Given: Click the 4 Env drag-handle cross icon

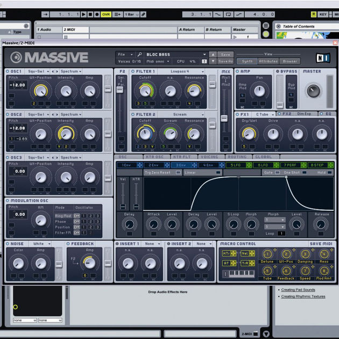Looking at the screenshot, I should click(222, 165).
